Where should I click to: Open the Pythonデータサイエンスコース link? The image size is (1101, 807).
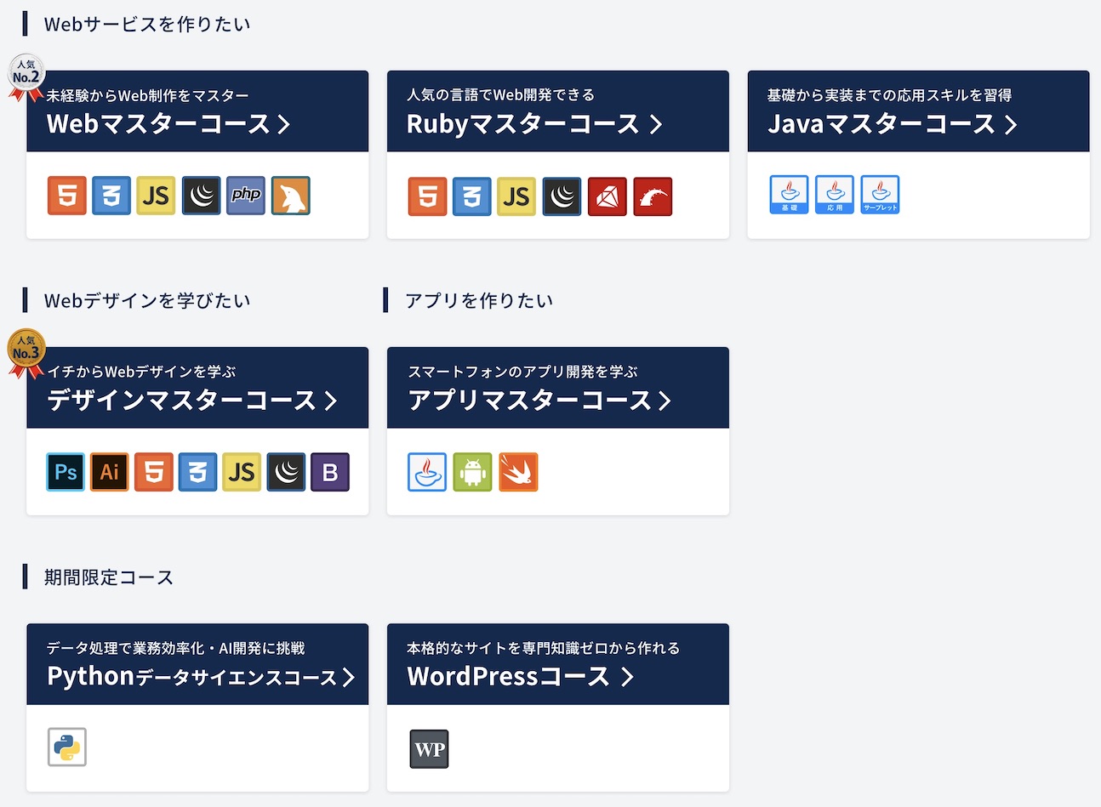click(x=201, y=677)
